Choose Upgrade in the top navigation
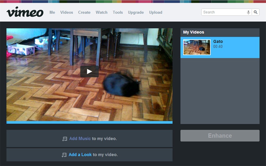Viewport: 266px width, 166px height. 136,12
